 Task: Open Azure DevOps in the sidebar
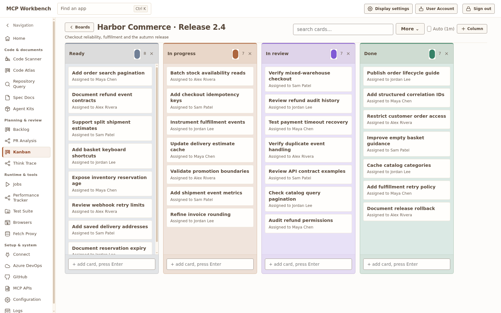click(26, 265)
